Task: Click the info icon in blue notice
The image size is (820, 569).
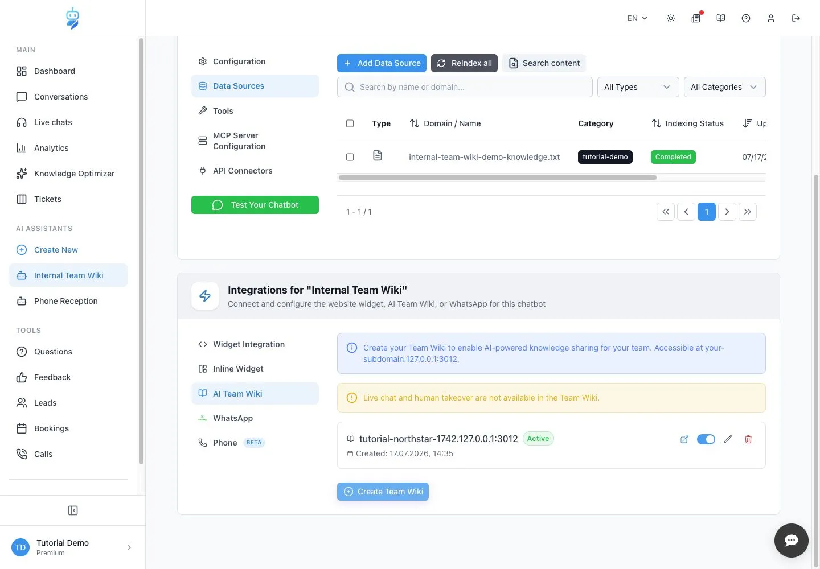Action: click(x=352, y=348)
